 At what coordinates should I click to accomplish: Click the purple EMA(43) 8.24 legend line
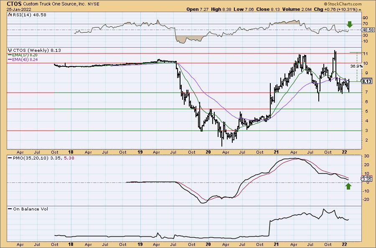23,59
